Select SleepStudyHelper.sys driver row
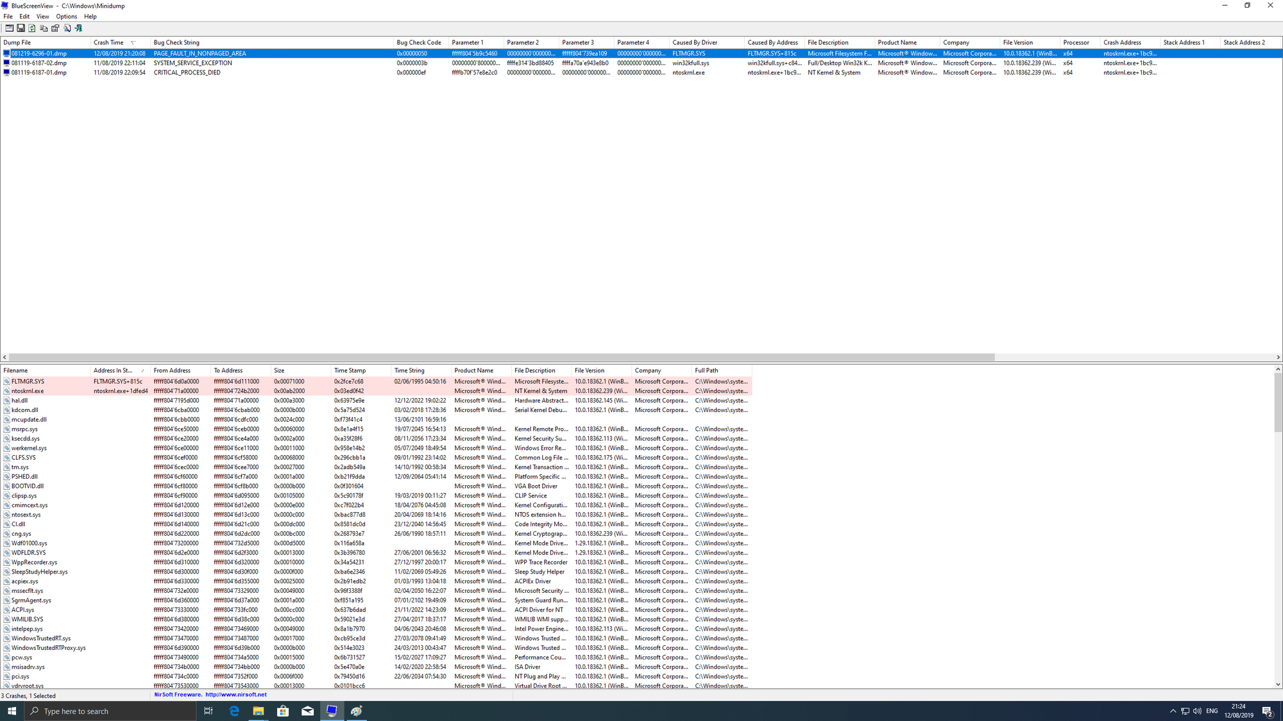This screenshot has height=721, width=1283. click(376, 572)
